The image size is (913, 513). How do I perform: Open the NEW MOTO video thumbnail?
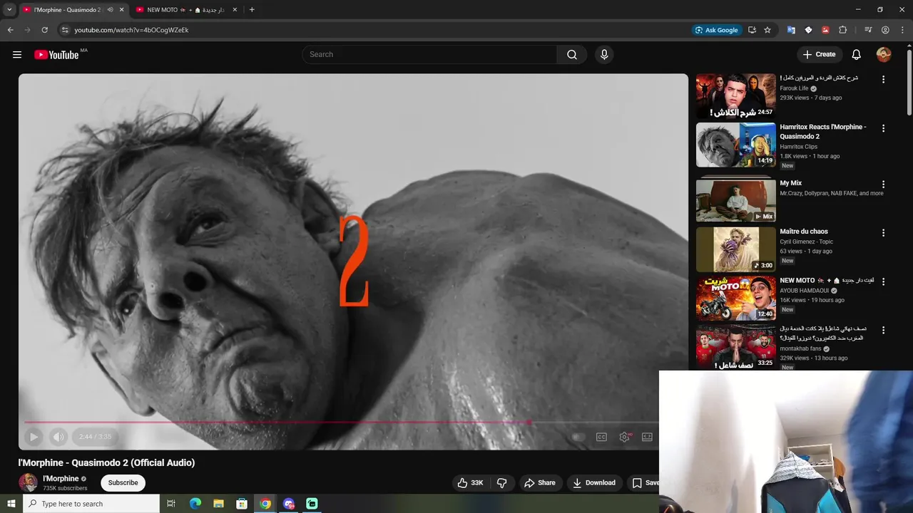(736, 299)
